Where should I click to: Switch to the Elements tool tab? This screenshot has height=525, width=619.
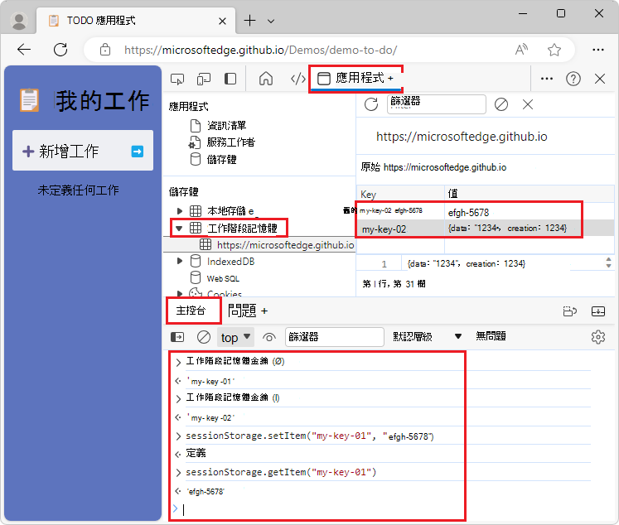click(297, 79)
